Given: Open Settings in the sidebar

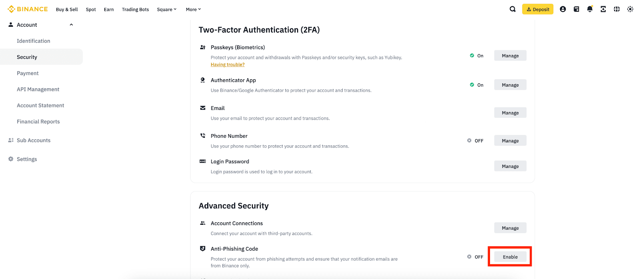Looking at the screenshot, I should (x=27, y=159).
